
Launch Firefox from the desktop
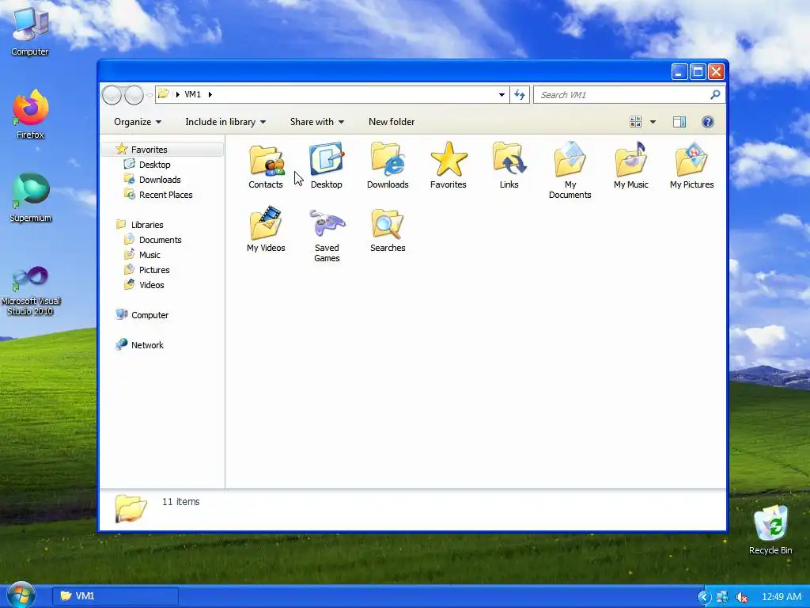point(31,114)
